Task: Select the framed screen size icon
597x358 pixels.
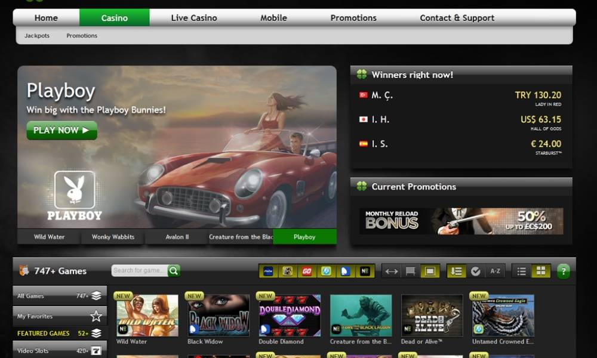Action: click(430, 271)
